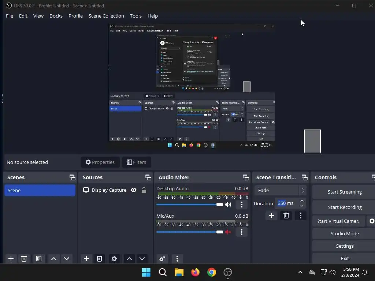Open the Fade transition dropdown
Screen dimensions: 375x281
280,190
